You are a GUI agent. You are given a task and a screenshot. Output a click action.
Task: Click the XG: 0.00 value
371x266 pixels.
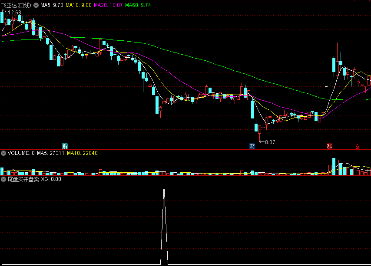pyautogui.click(x=51, y=179)
